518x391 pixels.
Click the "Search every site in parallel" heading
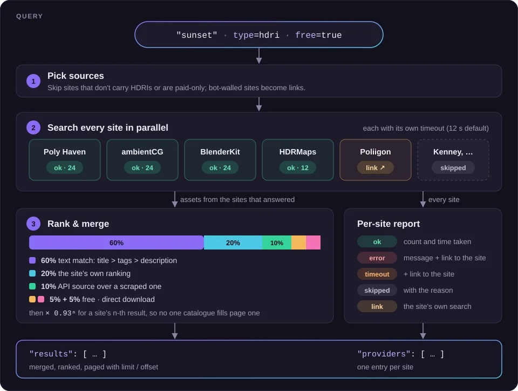coord(108,127)
